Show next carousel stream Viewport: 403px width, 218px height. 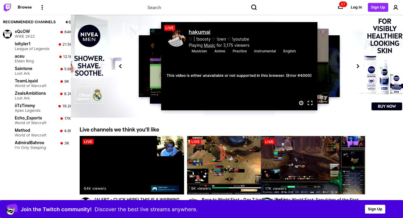click(x=358, y=66)
